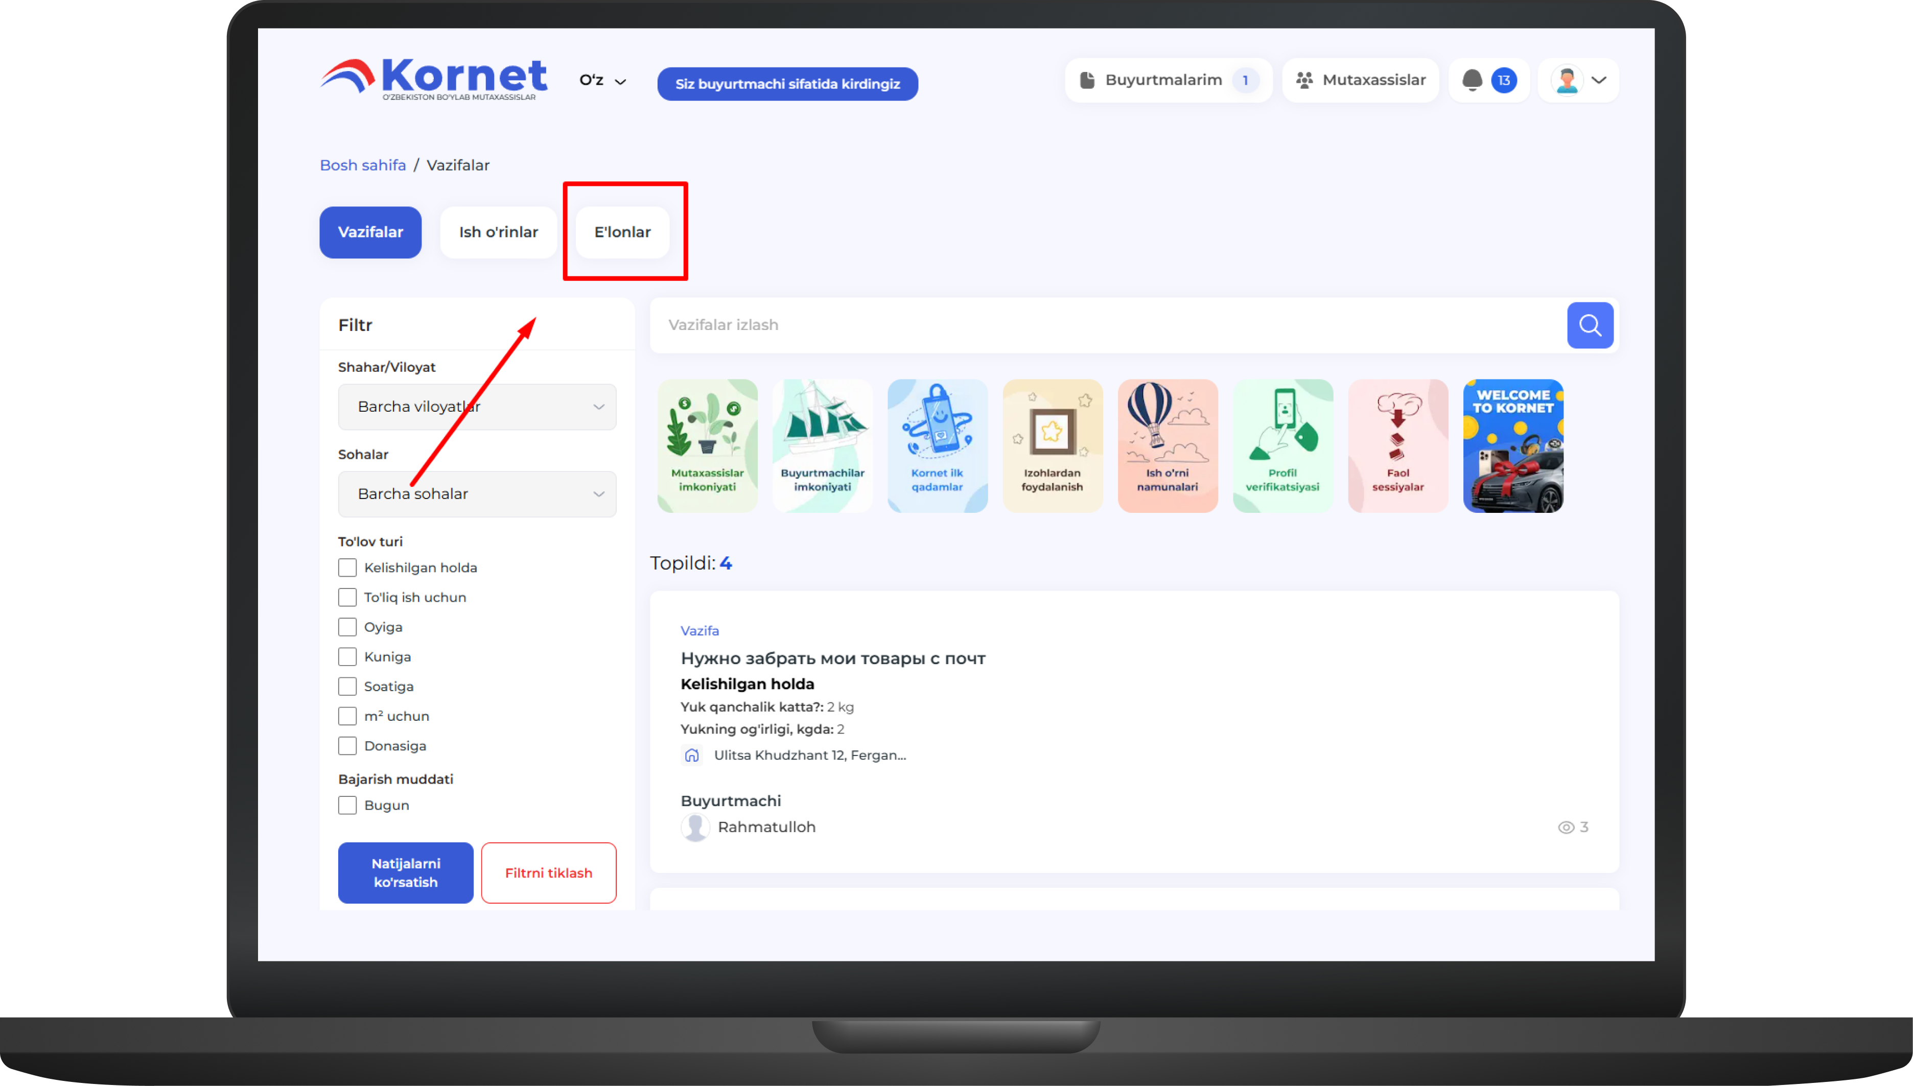
Task: Tick the Bugun deadline checkbox
Action: point(347,805)
